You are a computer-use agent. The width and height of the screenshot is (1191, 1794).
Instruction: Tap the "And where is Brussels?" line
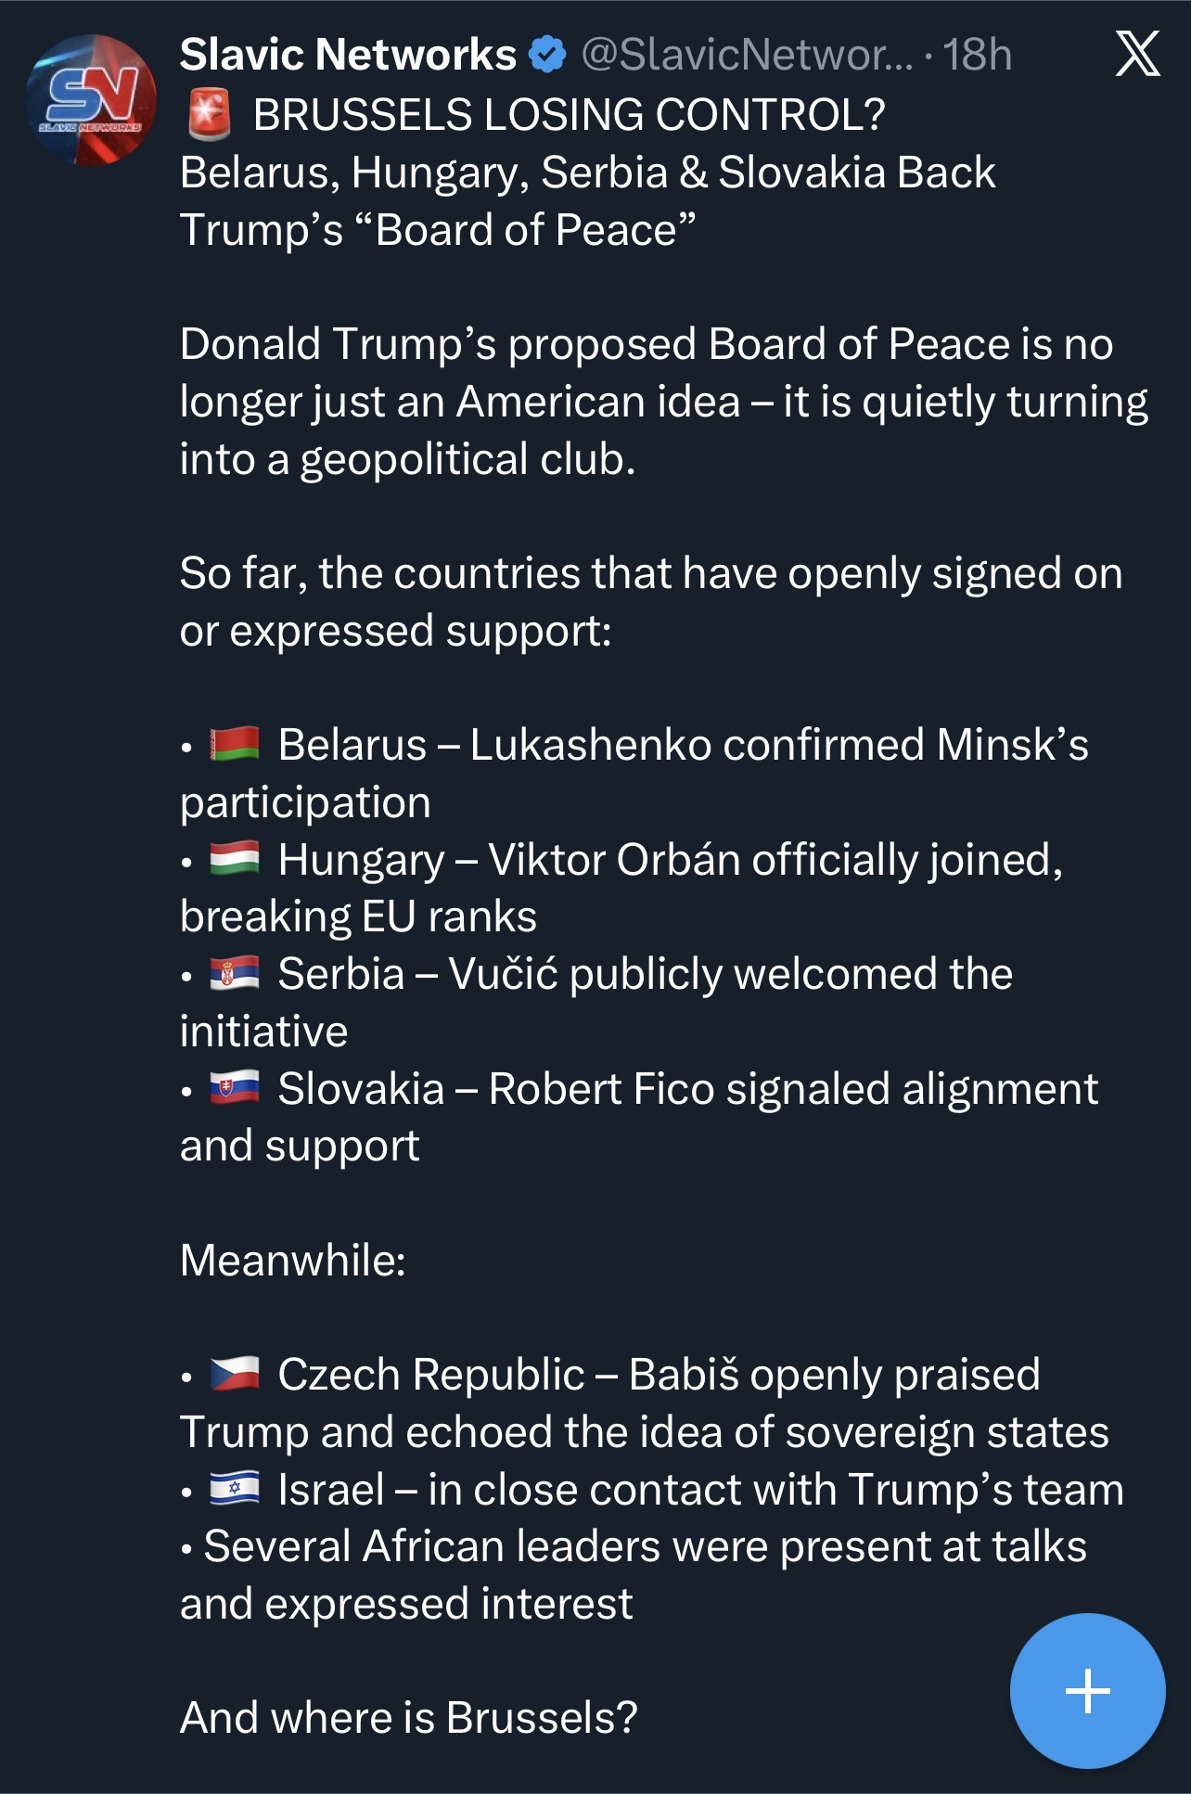click(x=409, y=1717)
